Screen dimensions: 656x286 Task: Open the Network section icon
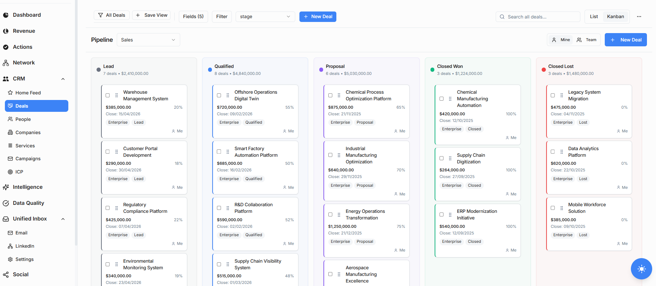pyautogui.click(x=6, y=63)
